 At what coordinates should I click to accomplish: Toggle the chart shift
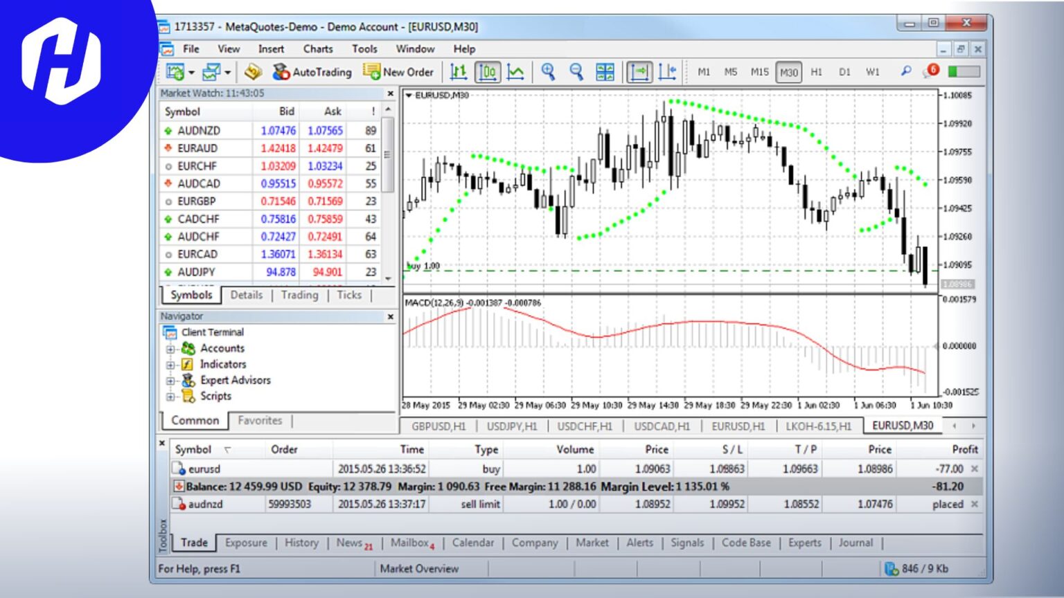click(667, 71)
